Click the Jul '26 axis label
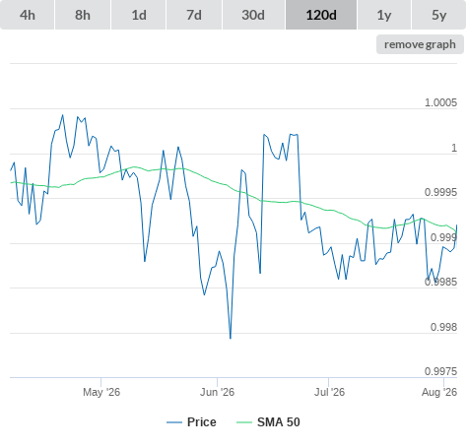The width and height of the screenshot is (467, 448). click(329, 392)
